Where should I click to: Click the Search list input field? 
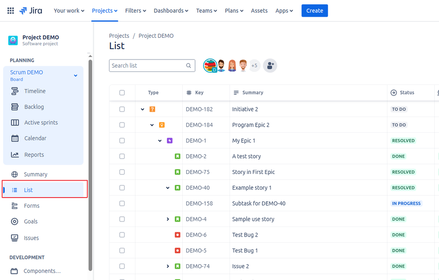(152, 66)
